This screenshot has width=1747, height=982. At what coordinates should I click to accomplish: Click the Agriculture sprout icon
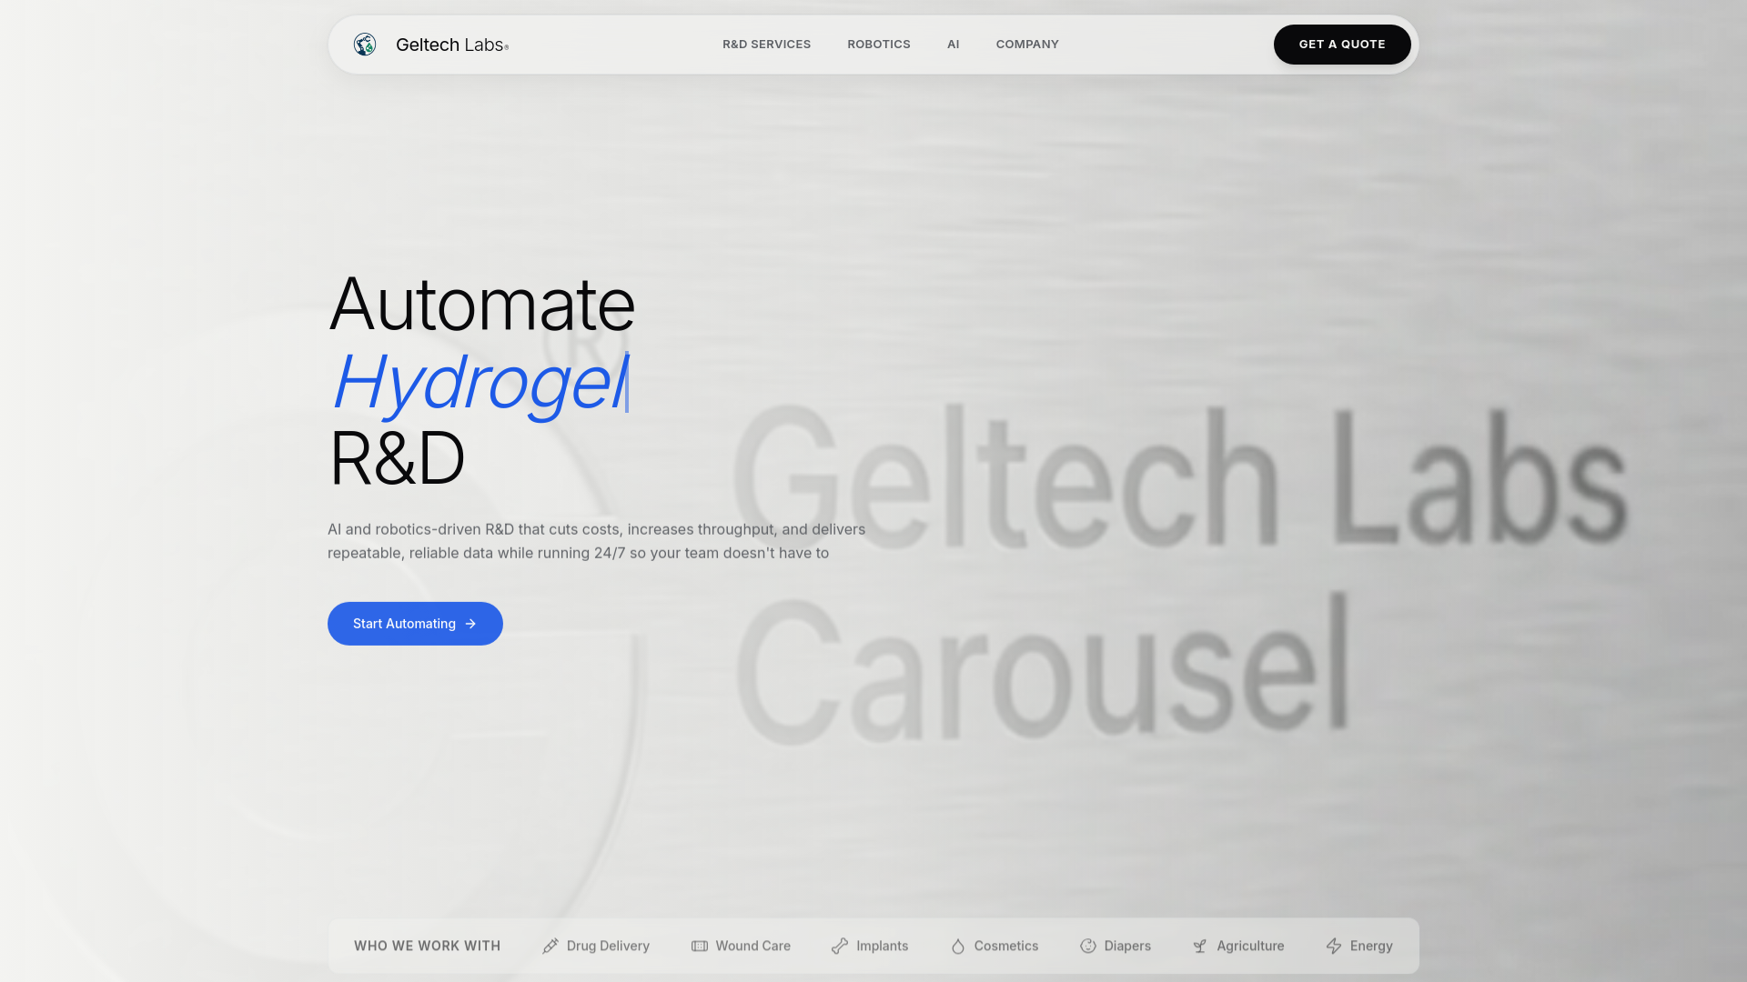point(1200,947)
